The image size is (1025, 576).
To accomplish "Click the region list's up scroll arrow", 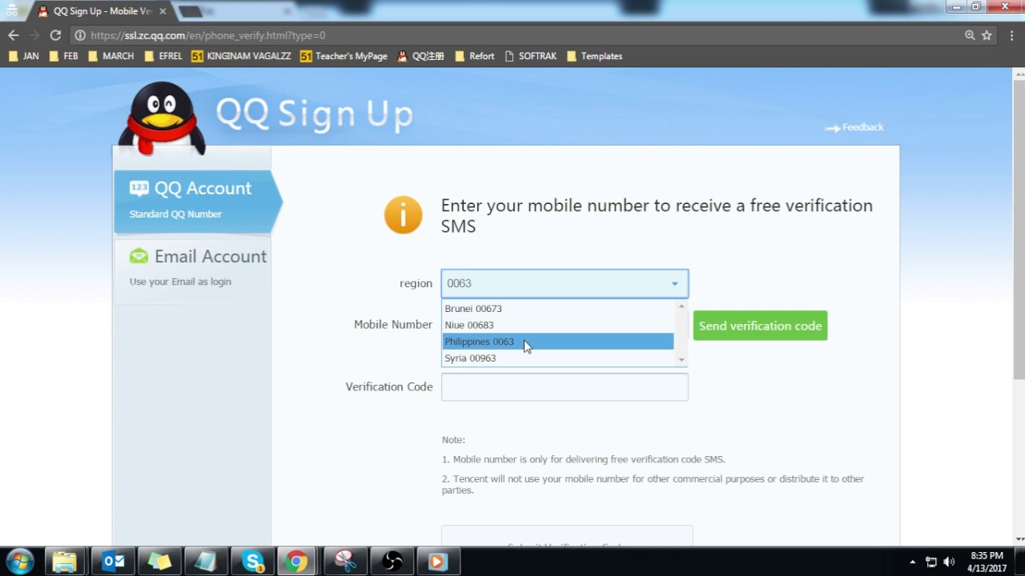I will coord(681,306).
